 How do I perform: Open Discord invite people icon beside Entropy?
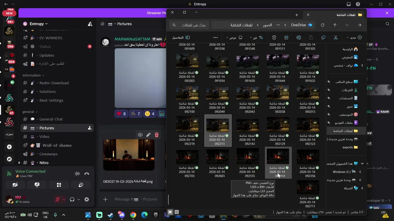pos(90,24)
